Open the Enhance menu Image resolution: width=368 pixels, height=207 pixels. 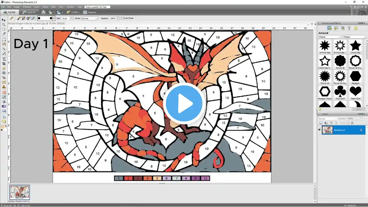[27, 7]
